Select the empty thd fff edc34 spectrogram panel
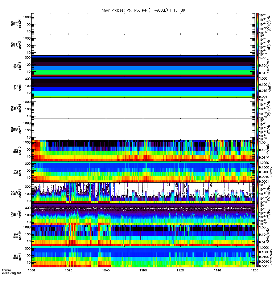 click(x=143, y=108)
